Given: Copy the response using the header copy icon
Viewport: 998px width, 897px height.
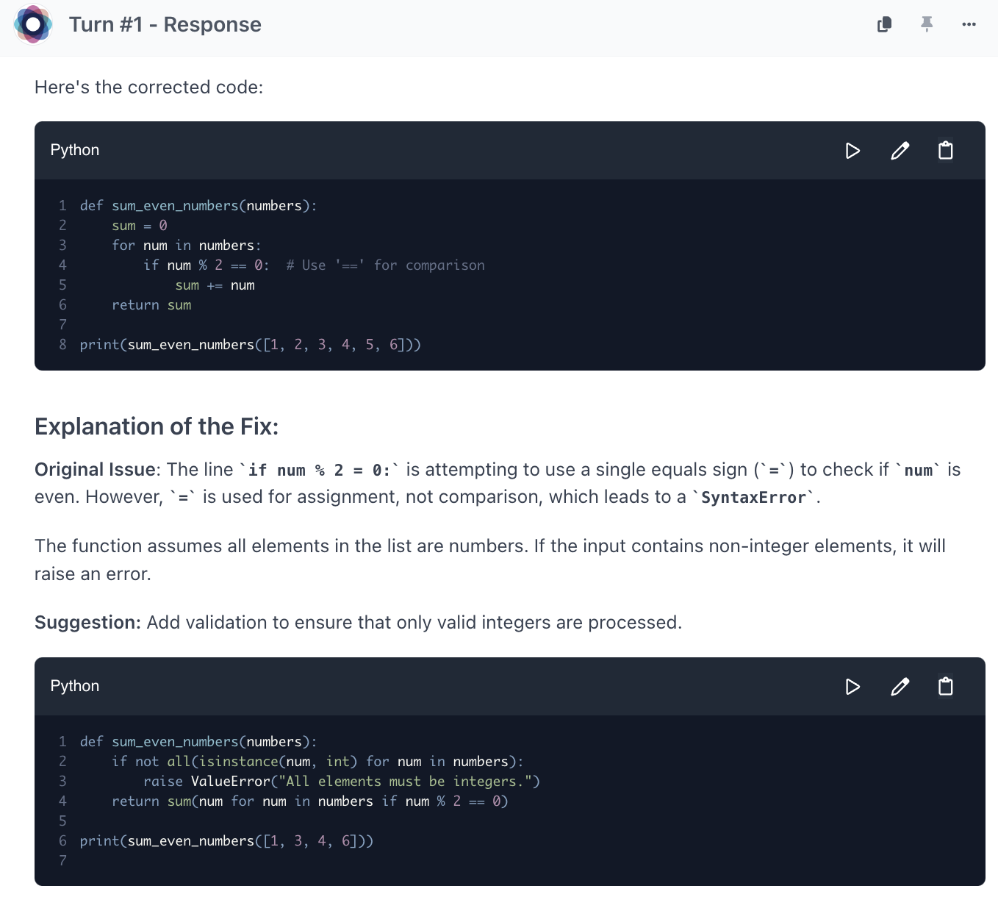Looking at the screenshot, I should [885, 24].
